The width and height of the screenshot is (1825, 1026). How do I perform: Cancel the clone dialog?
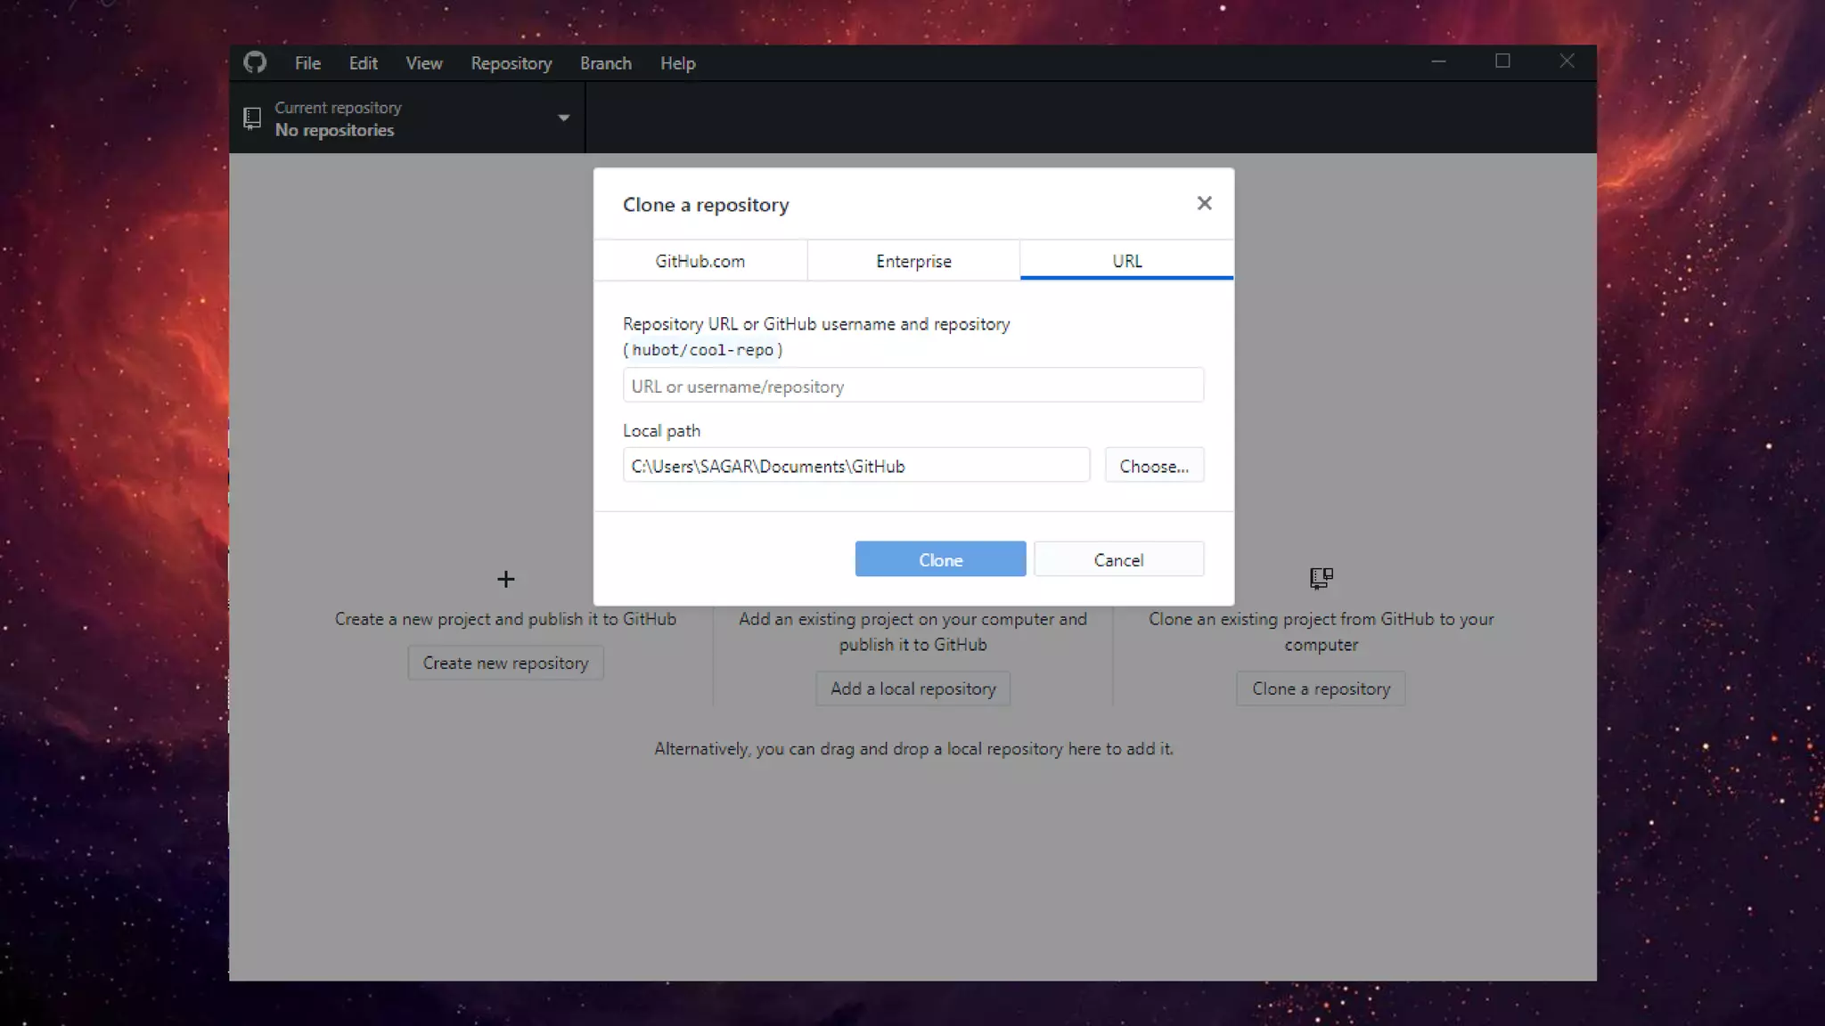pos(1118,559)
